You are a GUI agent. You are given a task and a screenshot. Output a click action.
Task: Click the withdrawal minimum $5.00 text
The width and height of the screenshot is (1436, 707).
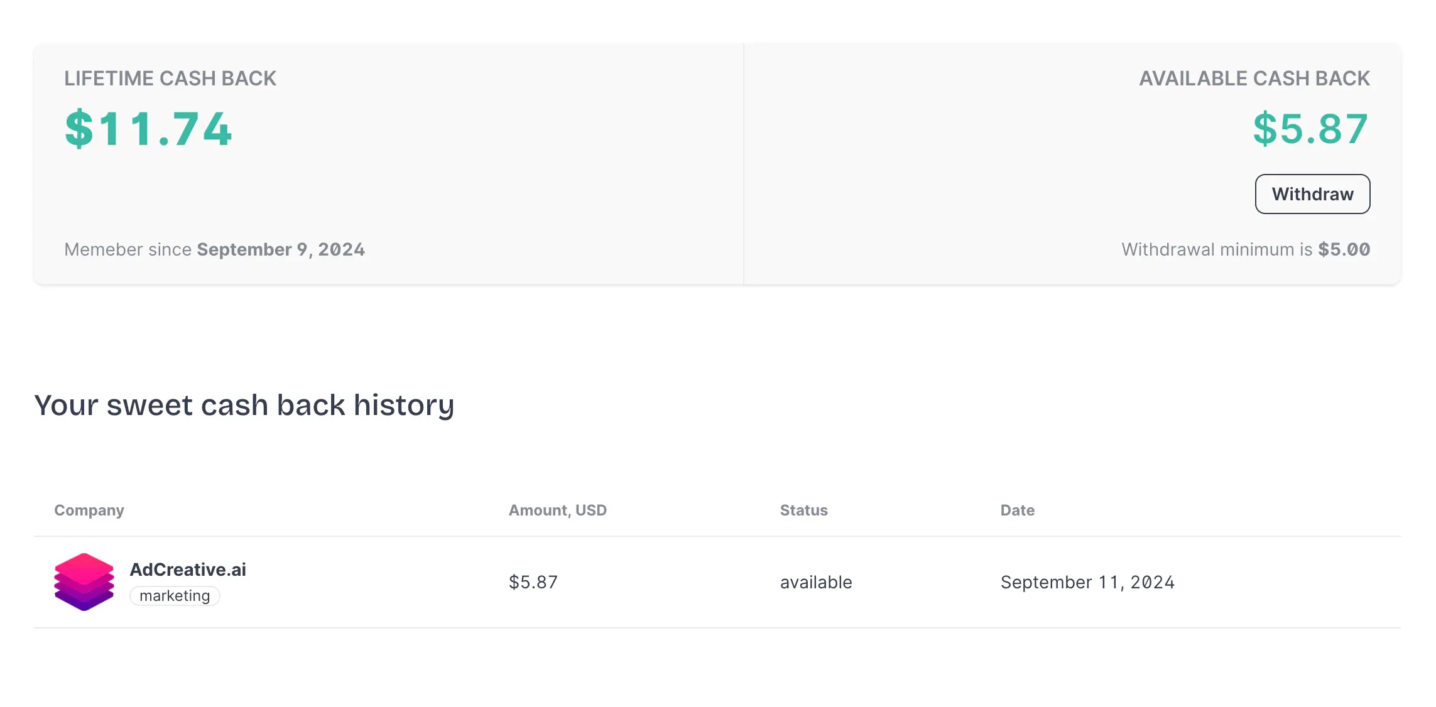point(1246,249)
